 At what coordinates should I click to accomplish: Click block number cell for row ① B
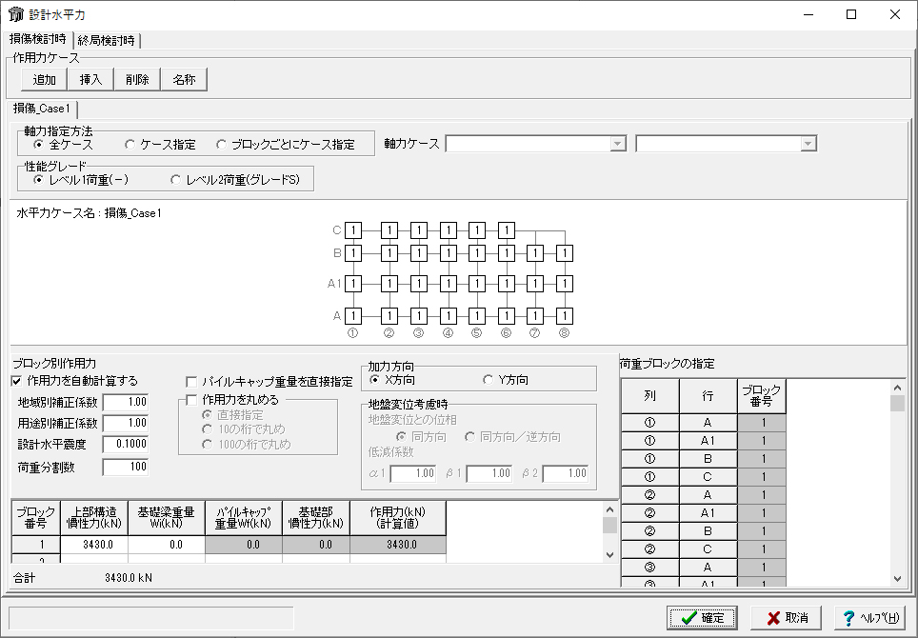pyautogui.click(x=762, y=459)
